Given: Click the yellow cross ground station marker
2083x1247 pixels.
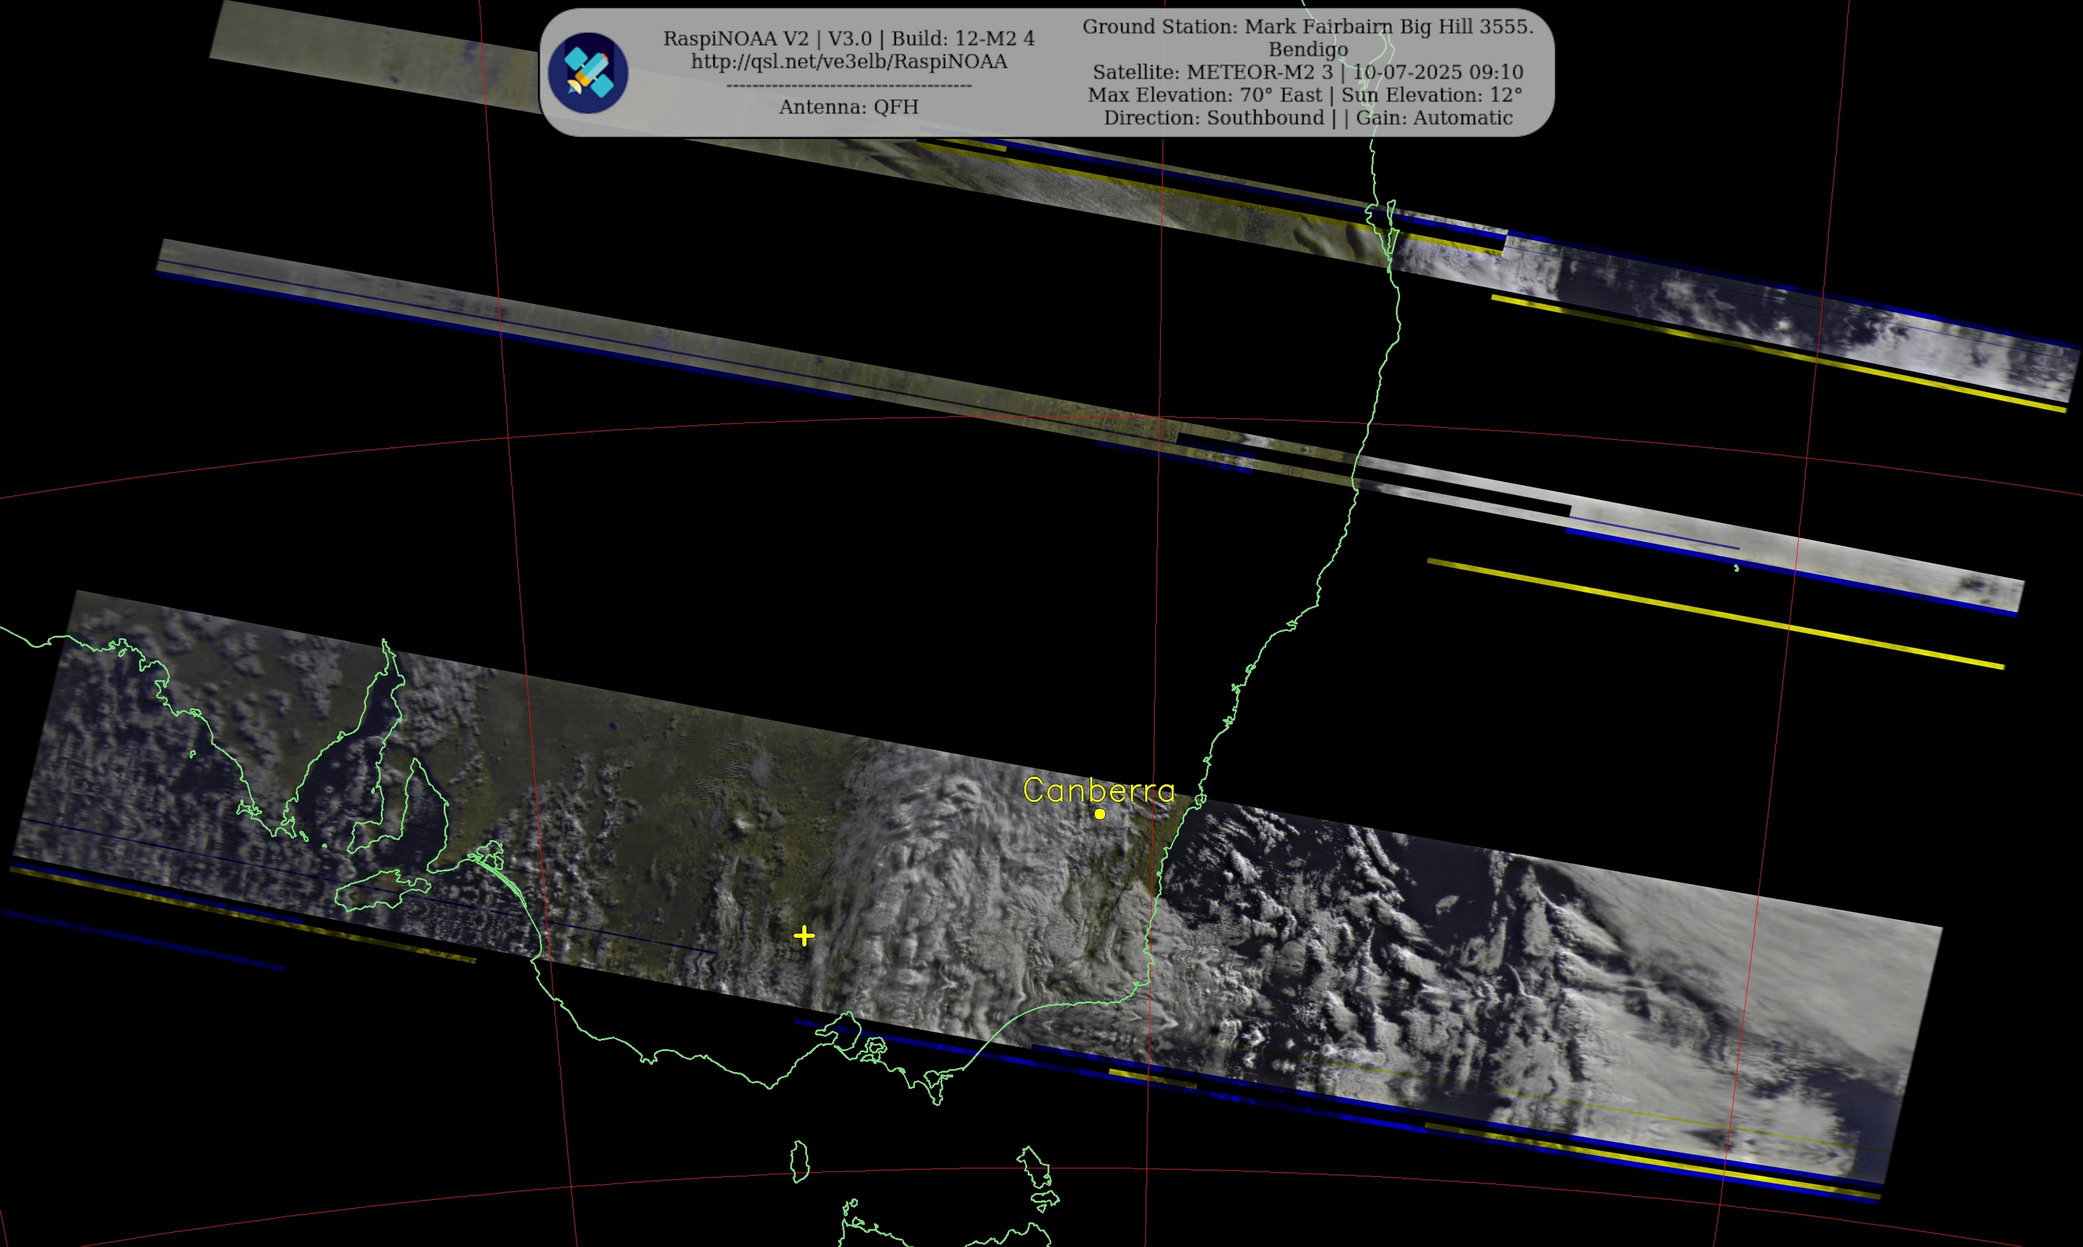Looking at the screenshot, I should click(x=803, y=935).
